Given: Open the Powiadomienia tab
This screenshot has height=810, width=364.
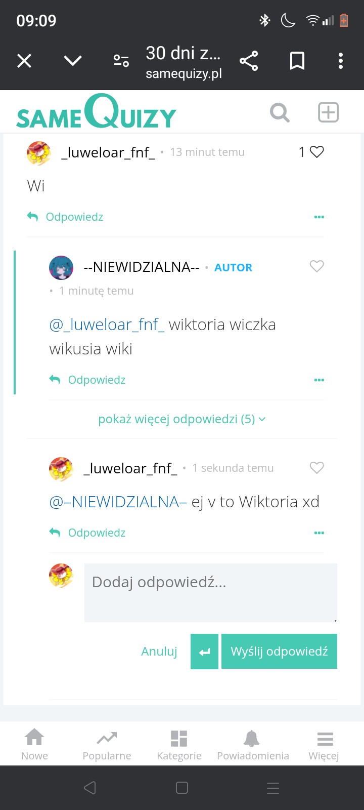Looking at the screenshot, I should pos(253,745).
